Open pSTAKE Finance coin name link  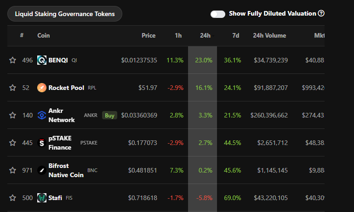(60, 143)
